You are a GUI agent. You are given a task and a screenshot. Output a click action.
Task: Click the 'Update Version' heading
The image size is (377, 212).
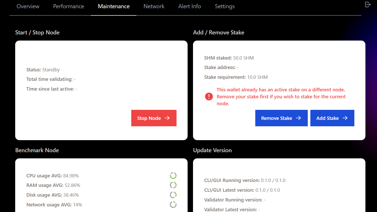pos(213,150)
